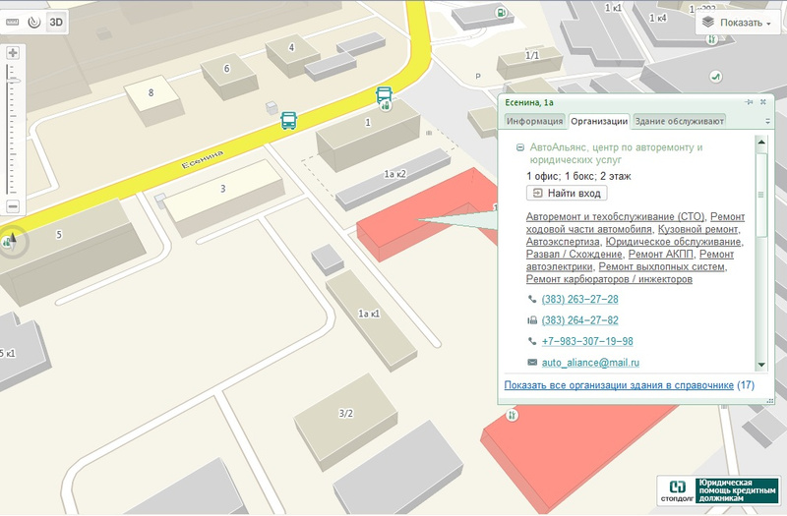Open the Развал / Схождение link
The image size is (787, 516).
tap(575, 255)
